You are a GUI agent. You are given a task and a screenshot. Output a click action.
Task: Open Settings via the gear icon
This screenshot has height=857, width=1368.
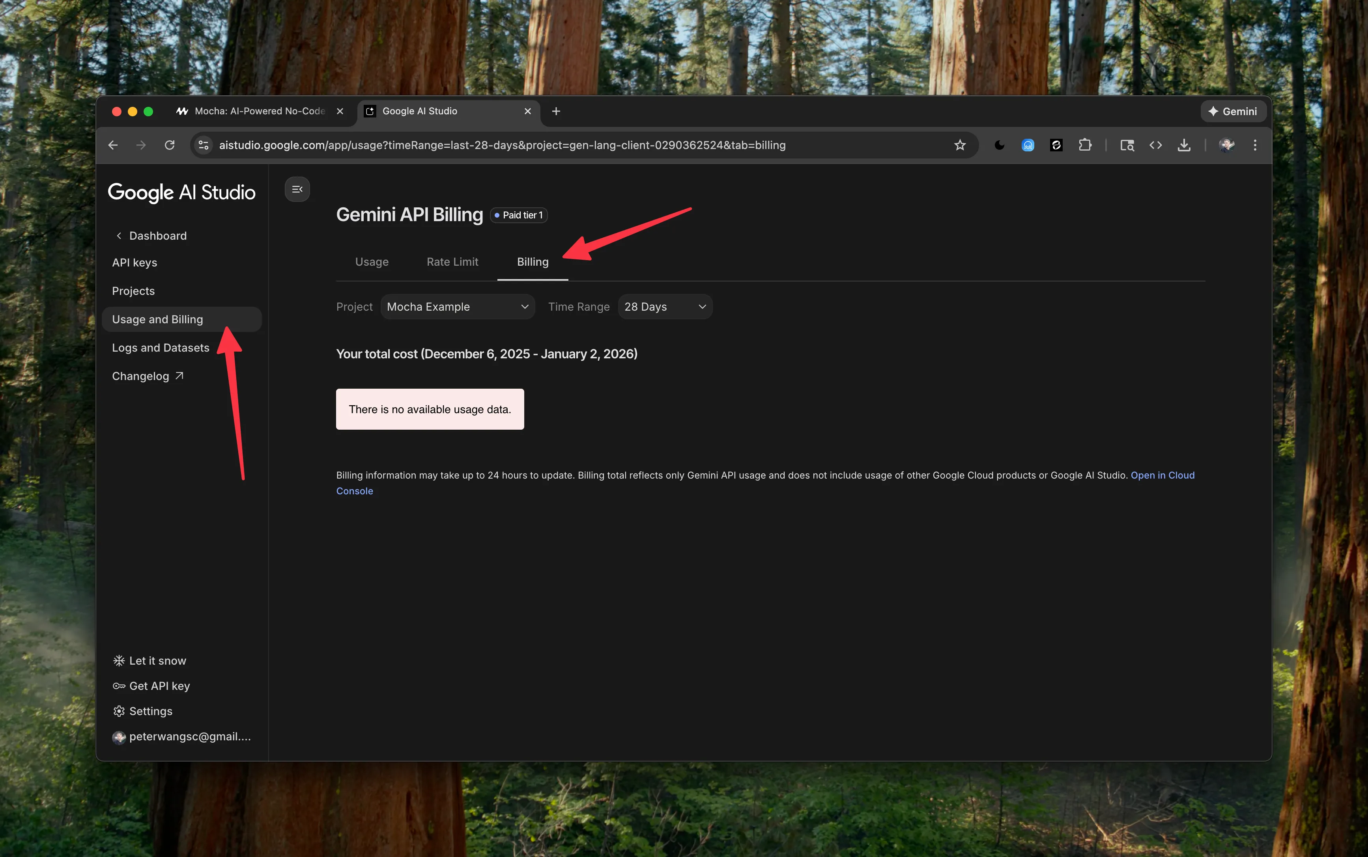119,711
